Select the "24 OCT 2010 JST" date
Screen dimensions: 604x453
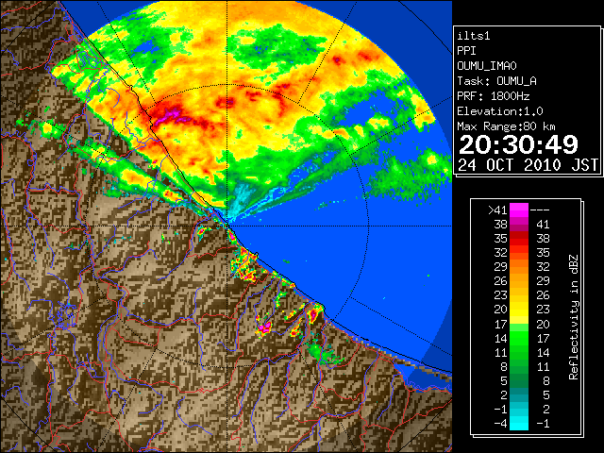pyautogui.click(x=528, y=165)
